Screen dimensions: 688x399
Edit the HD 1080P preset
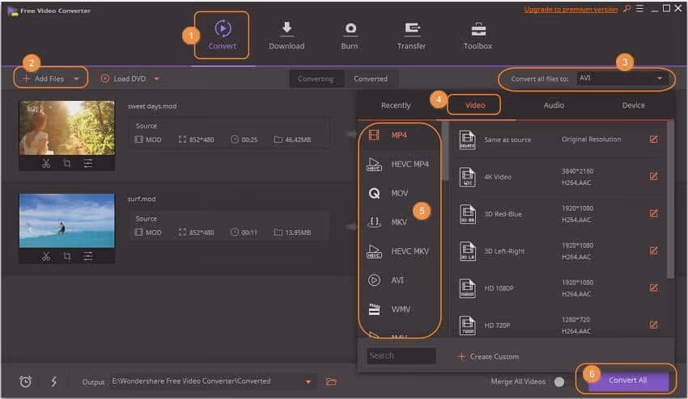point(653,288)
